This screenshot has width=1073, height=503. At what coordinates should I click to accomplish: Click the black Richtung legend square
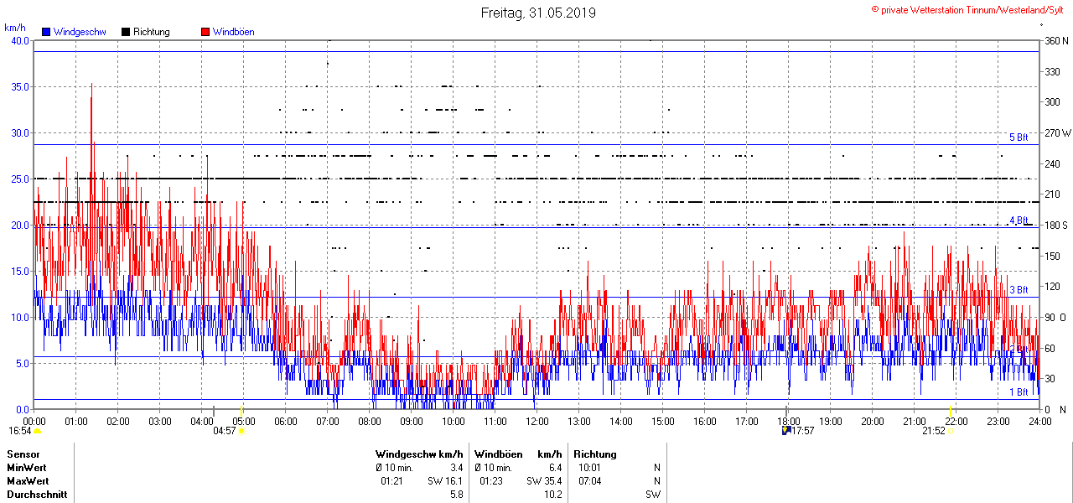[x=126, y=32]
